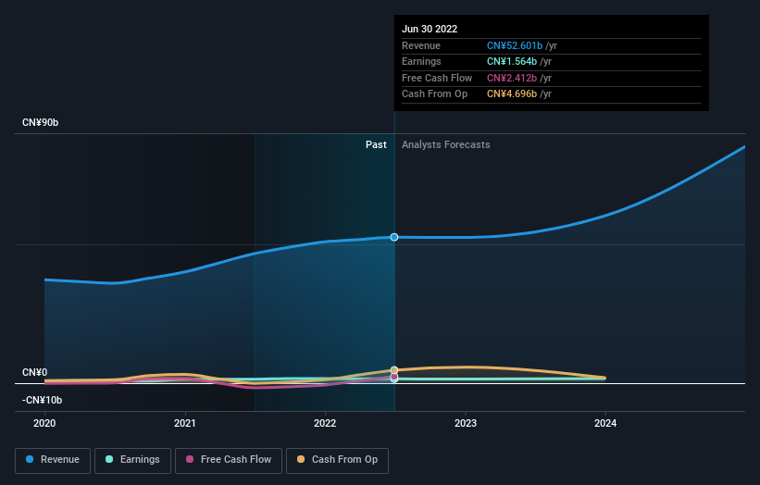This screenshot has height=485, width=760.
Task: Click the 2021 x-axis label
Action: coord(184,423)
